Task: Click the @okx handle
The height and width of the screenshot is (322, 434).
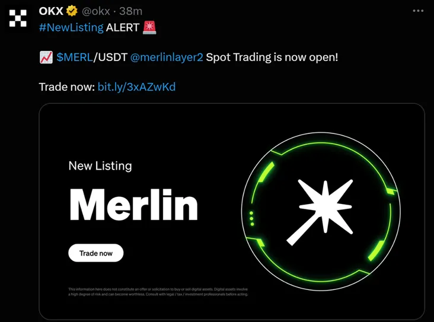Action: pyautogui.click(x=96, y=11)
